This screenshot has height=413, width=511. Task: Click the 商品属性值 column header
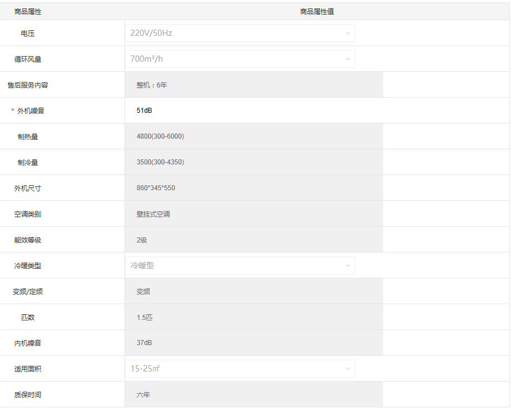[x=317, y=11]
